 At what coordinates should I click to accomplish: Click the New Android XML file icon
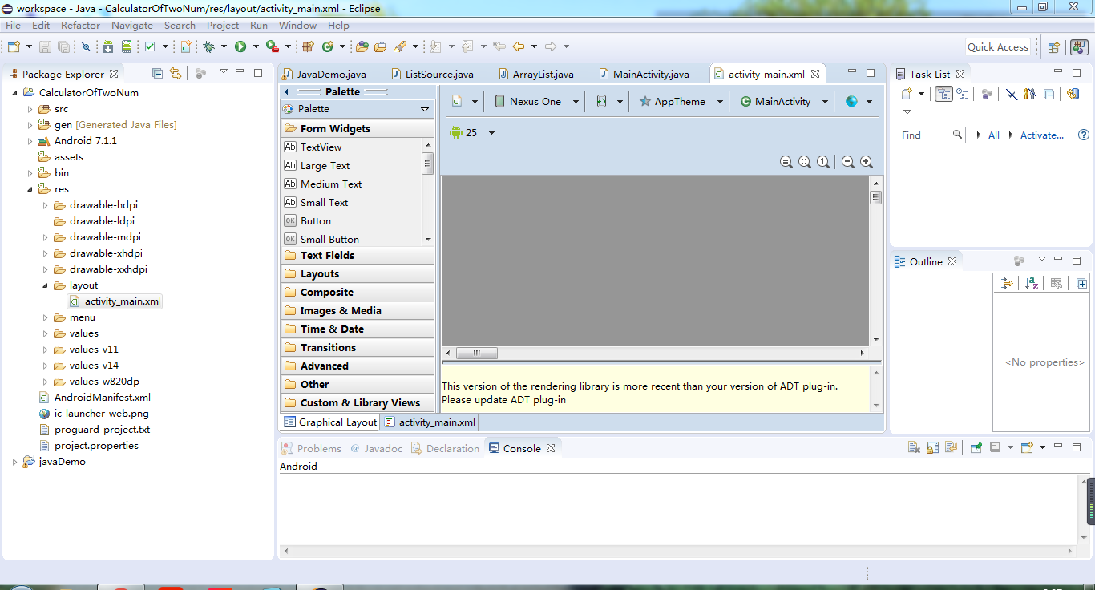[186, 46]
